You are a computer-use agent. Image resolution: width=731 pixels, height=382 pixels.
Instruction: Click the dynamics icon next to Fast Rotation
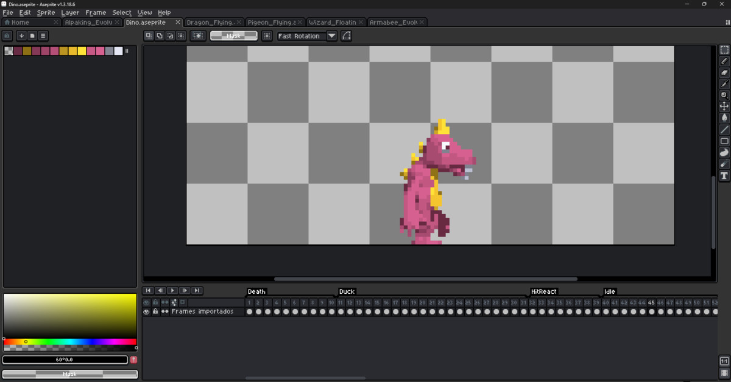(346, 36)
